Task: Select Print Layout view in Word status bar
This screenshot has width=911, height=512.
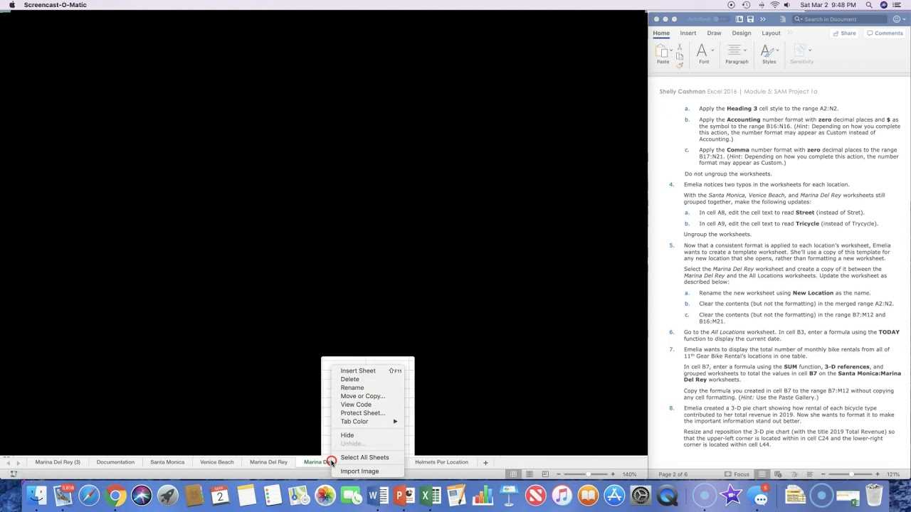Action: [x=762, y=474]
